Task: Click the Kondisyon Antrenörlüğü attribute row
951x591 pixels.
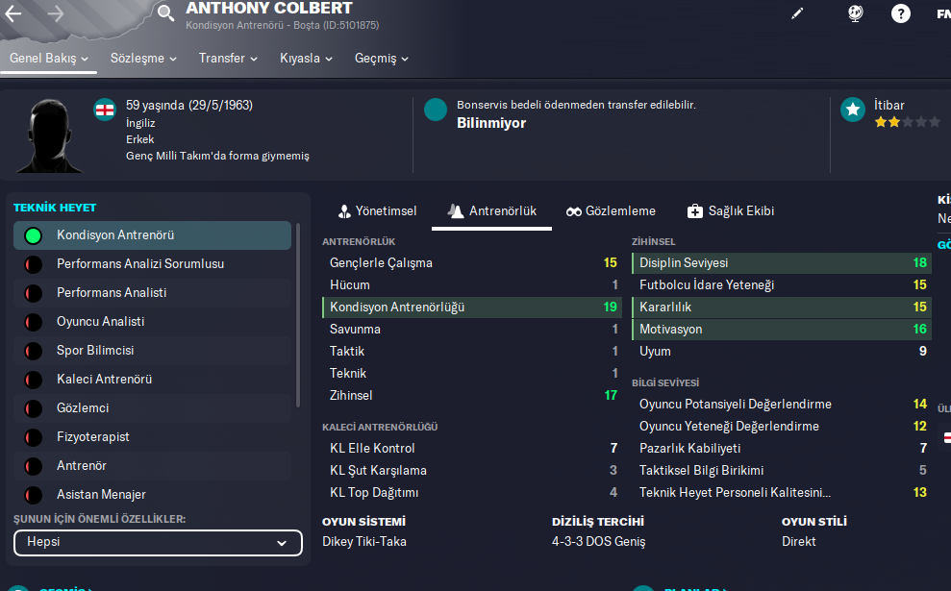Action: 471,308
